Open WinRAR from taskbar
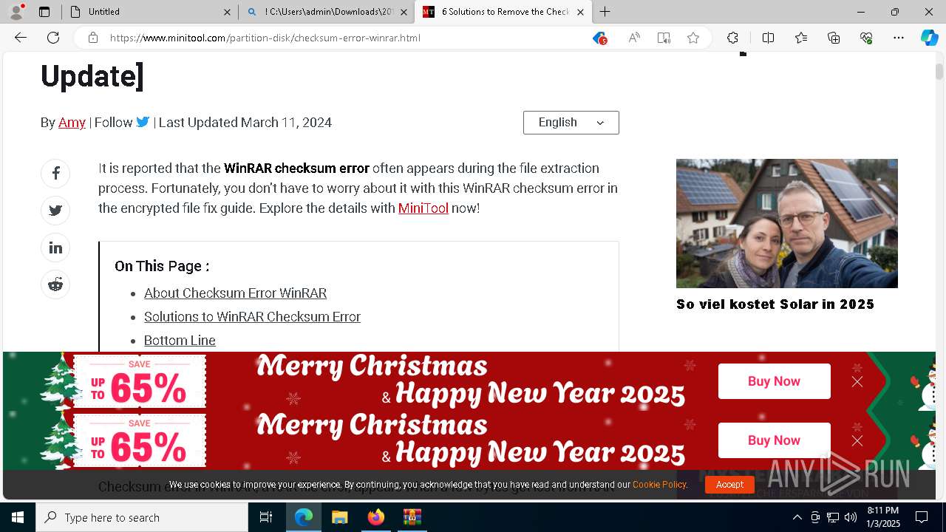The height and width of the screenshot is (532, 946). [412, 517]
